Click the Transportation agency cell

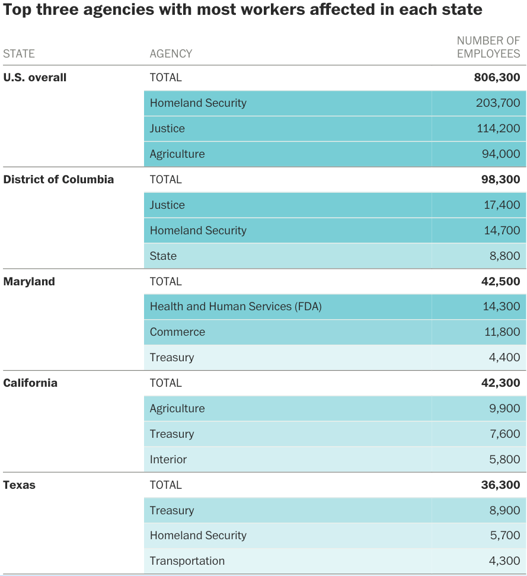point(187,561)
